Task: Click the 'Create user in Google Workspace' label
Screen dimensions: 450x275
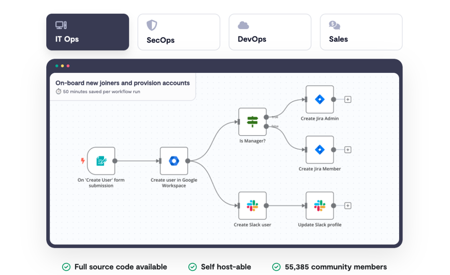Action: [174, 183]
